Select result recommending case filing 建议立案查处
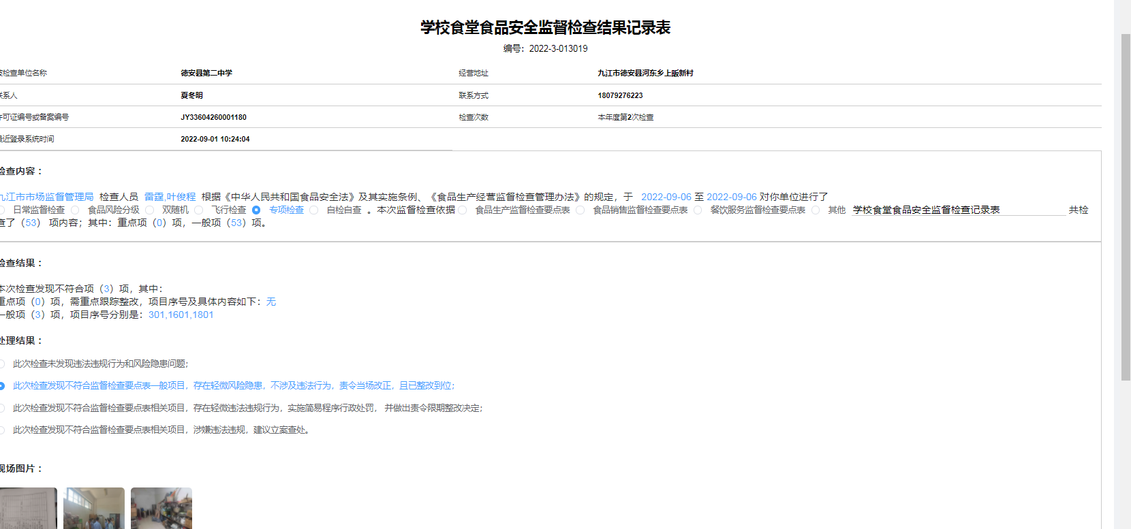 (x=3, y=430)
